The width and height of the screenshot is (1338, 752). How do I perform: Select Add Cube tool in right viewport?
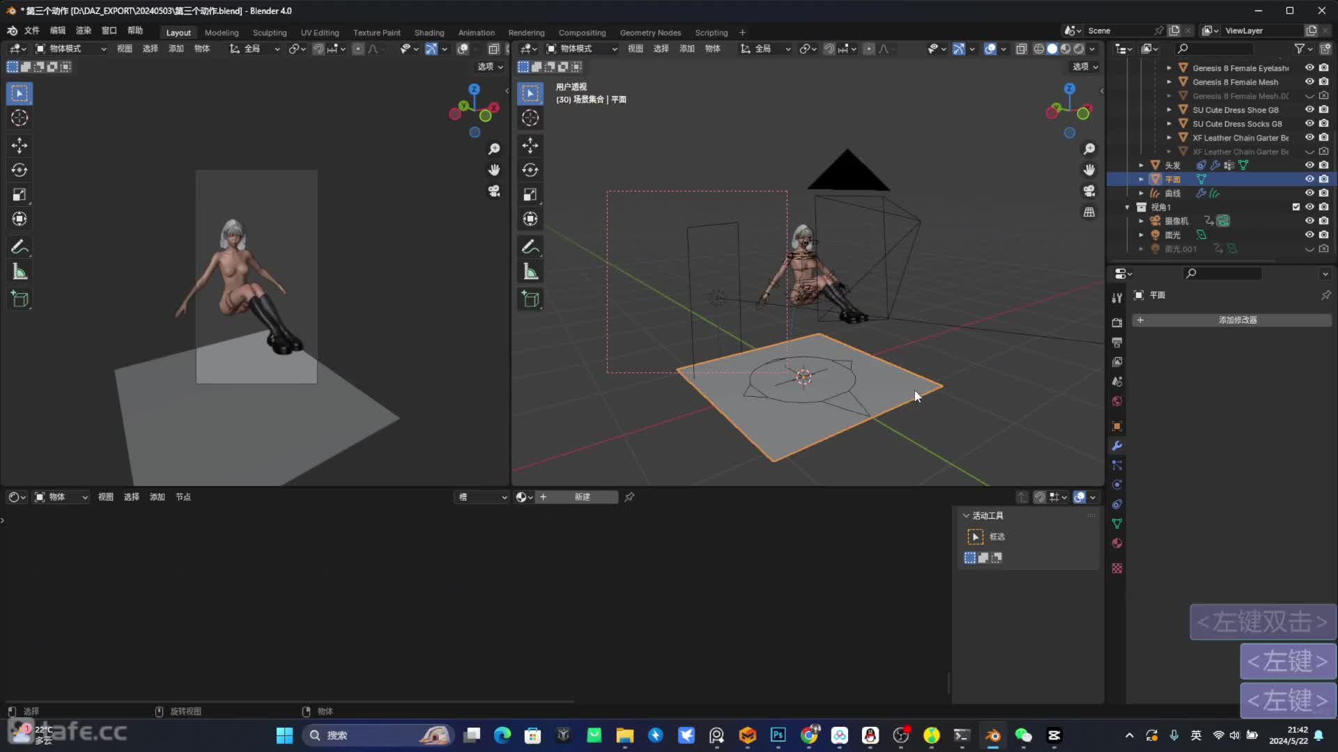[x=530, y=299]
